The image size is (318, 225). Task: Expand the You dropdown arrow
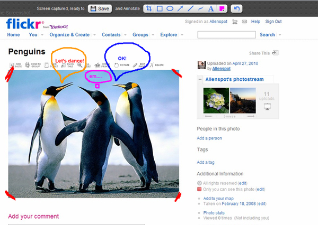pyautogui.click(x=42, y=35)
